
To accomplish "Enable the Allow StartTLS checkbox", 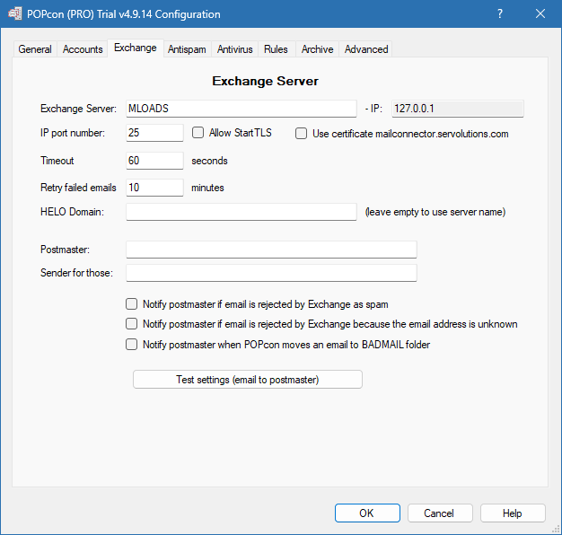I will point(198,133).
